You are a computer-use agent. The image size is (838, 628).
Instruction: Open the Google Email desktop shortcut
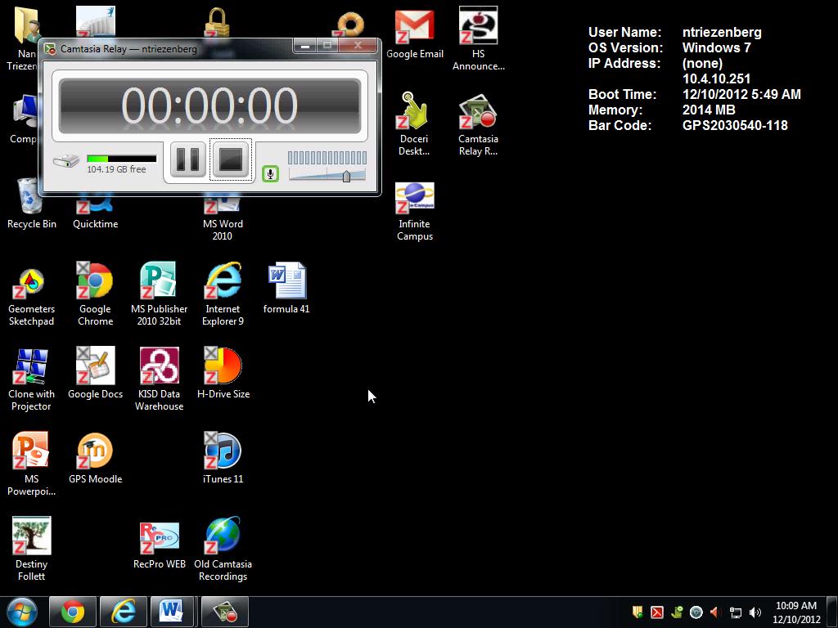[x=415, y=34]
